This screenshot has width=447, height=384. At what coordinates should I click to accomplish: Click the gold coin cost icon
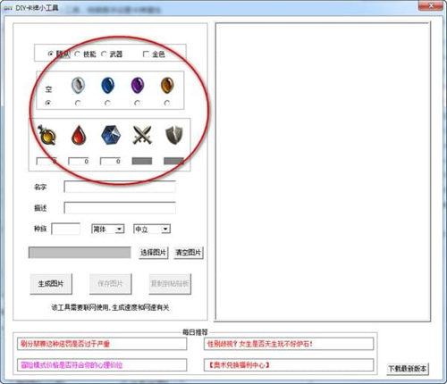[46, 135]
